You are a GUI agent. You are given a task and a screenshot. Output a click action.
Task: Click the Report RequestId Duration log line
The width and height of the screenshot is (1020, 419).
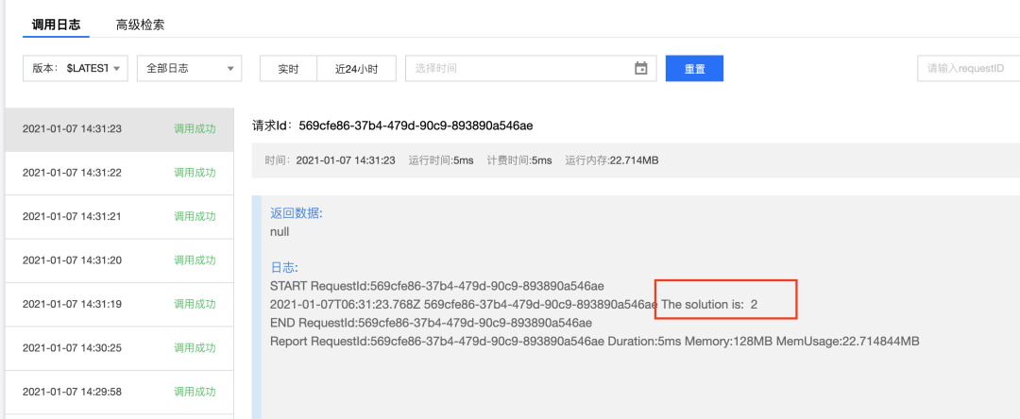(595, 341)
